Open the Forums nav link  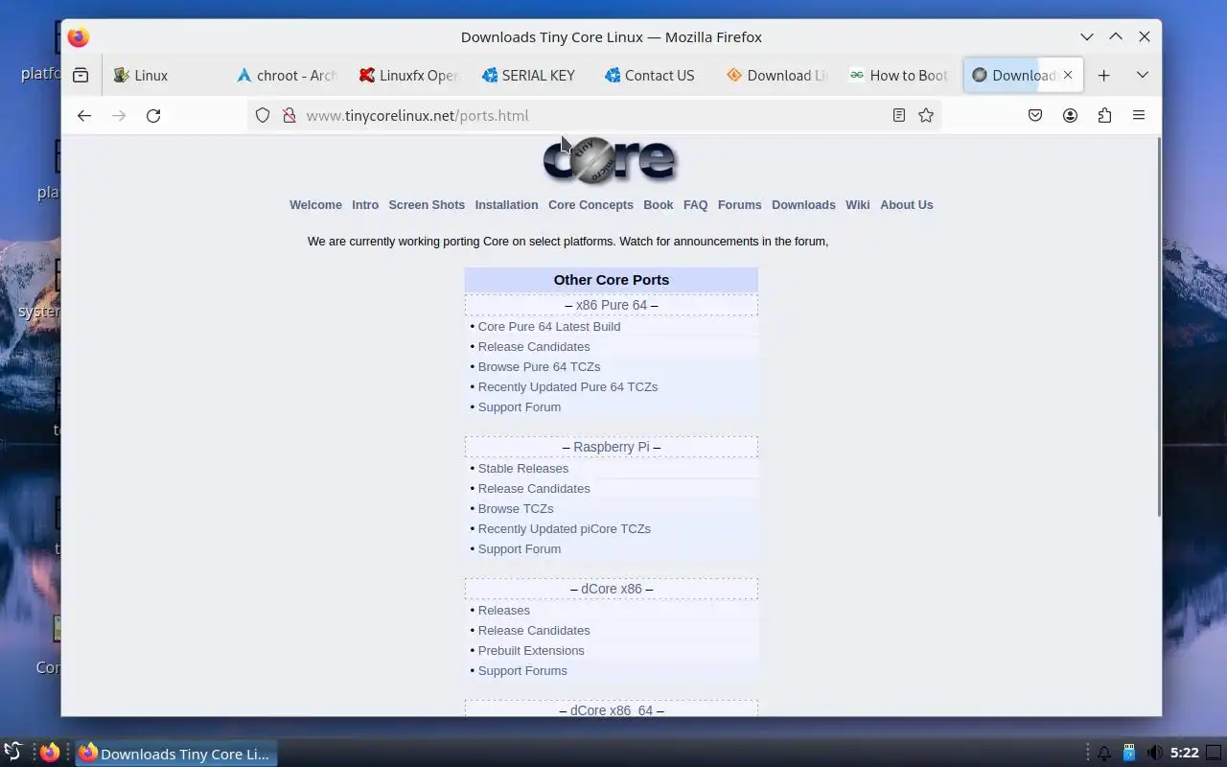739,205
